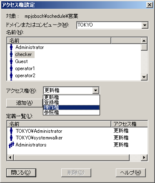Image resolution: width=155 pixels, height=183 pixels.
Task: Select the Administrators group icon
Action: [11, 145]
